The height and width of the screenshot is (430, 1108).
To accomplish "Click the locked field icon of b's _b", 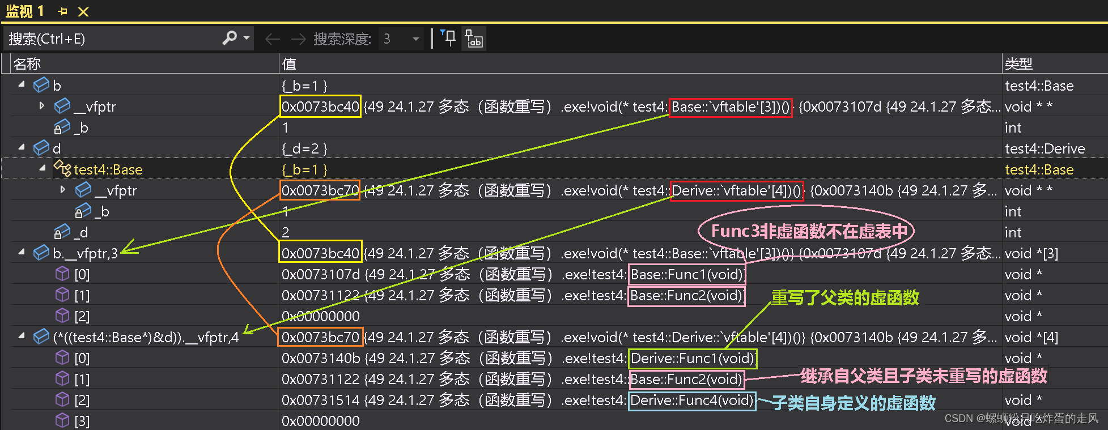I will point(62,127).
